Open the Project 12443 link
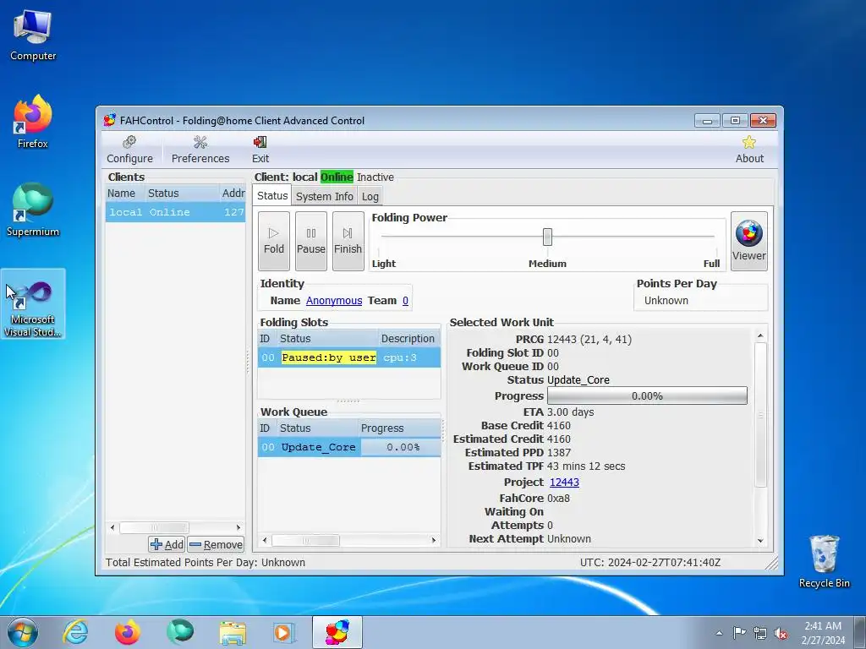Screen dimensions: 866x649 [x=564, y=483]
